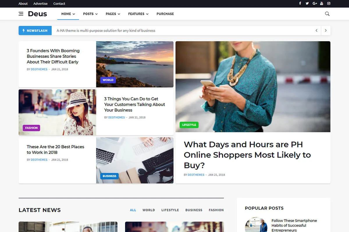Show next newsflash item arrow
This screenshot has width=349, height=232.
click(326, 30)
